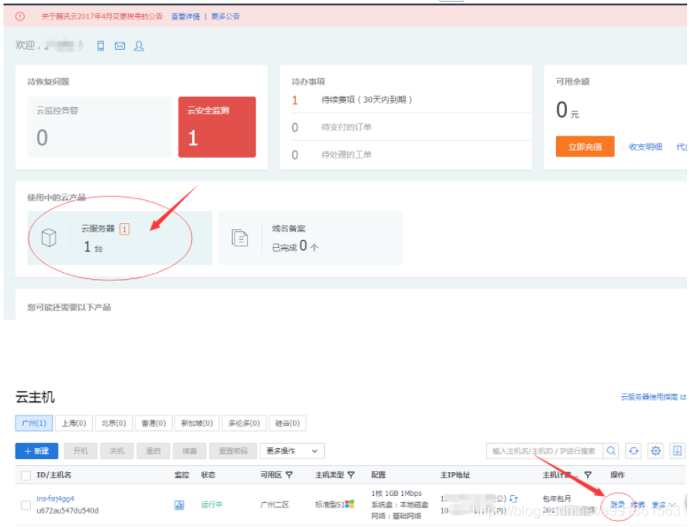
Task: Select the 广州(1) region tab
Action: pos(34,423)
